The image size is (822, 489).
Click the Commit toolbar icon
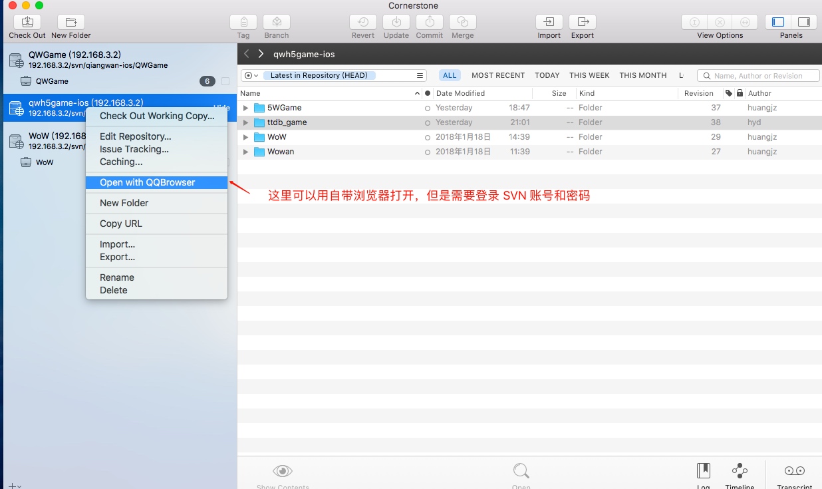[430, 22]
